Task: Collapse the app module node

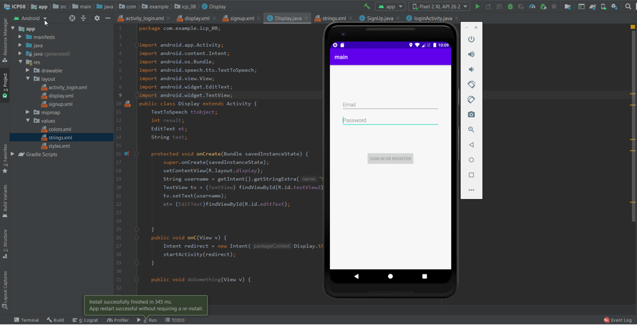Action: [x=13, y=29]
